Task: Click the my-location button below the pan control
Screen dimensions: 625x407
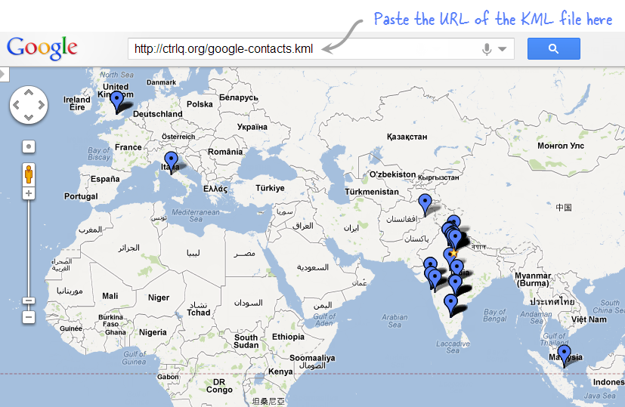Action: 28,146
